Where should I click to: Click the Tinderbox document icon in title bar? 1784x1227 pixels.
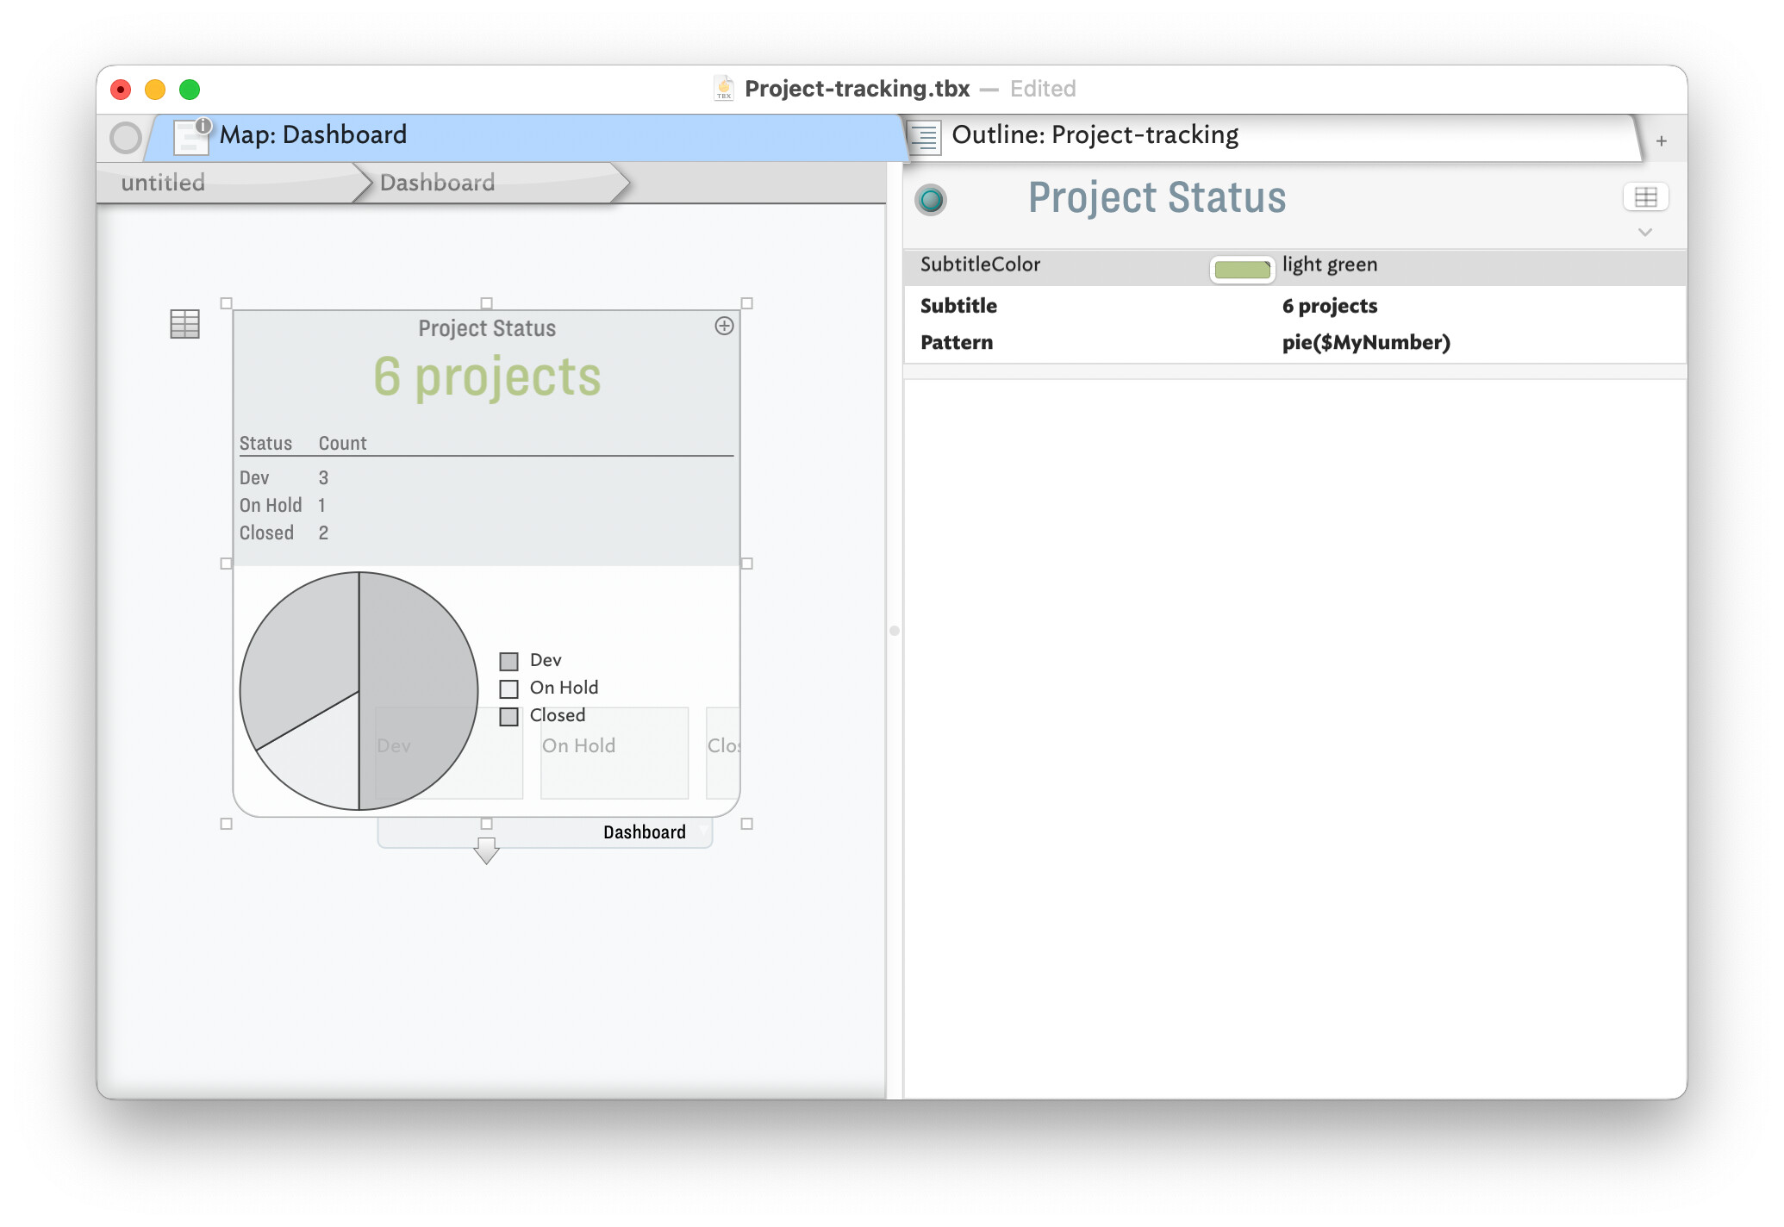coord(724,89)
